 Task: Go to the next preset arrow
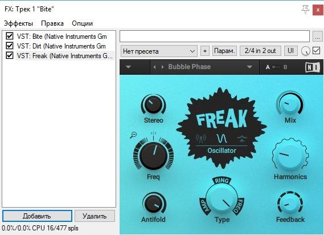pos(163,67)
